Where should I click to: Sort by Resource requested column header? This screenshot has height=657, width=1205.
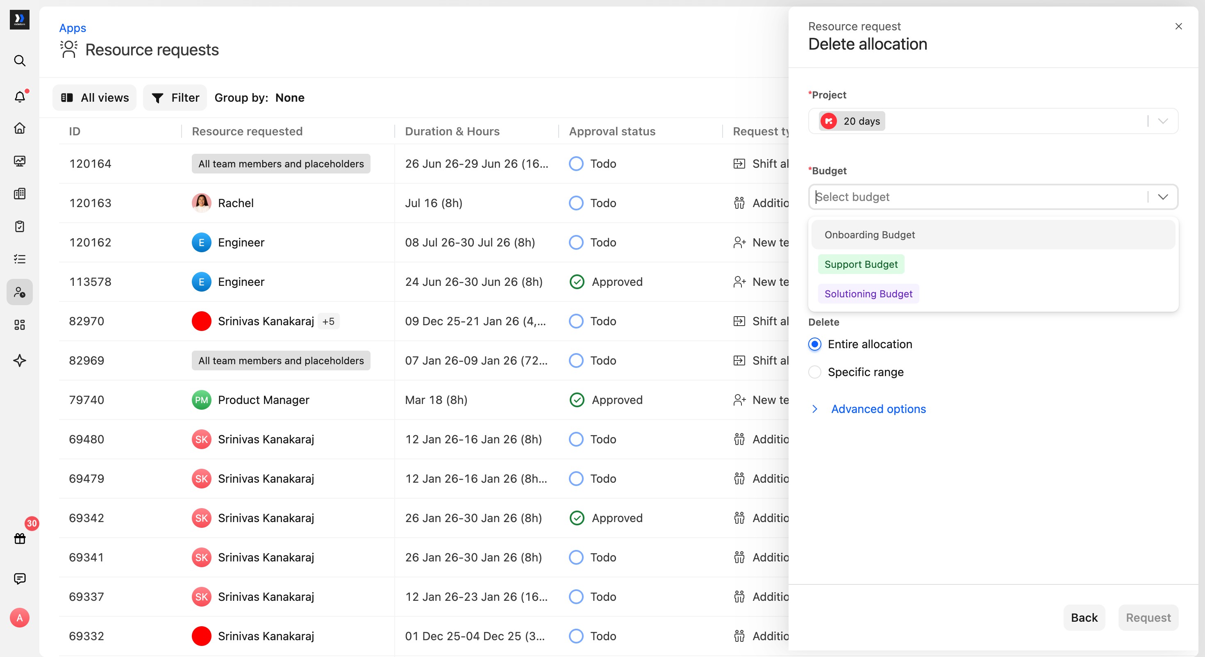pyautogui.click(x=247, y=132)
